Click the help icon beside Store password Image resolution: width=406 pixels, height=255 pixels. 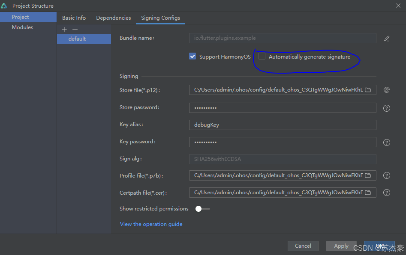386,108
